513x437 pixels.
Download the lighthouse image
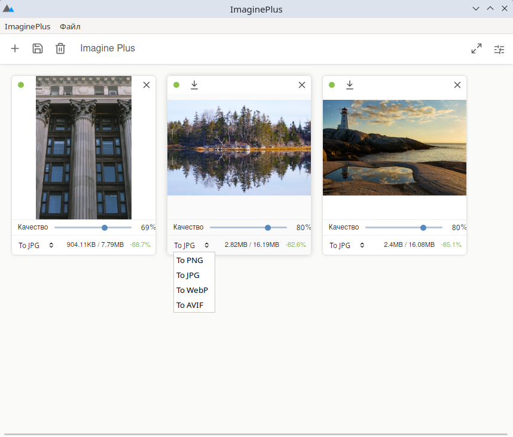350,85
